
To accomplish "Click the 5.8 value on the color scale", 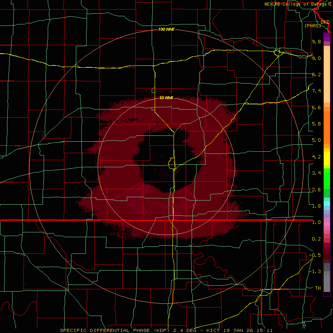I will 316,124.
